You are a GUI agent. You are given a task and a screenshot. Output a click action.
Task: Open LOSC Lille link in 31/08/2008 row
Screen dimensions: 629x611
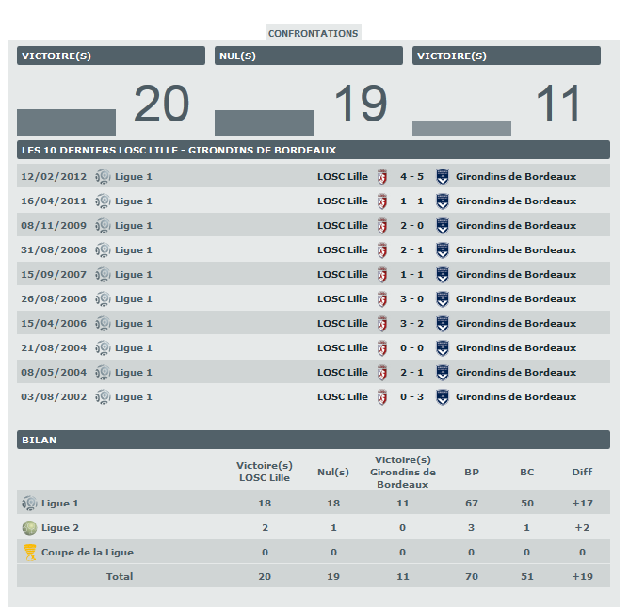343,250
